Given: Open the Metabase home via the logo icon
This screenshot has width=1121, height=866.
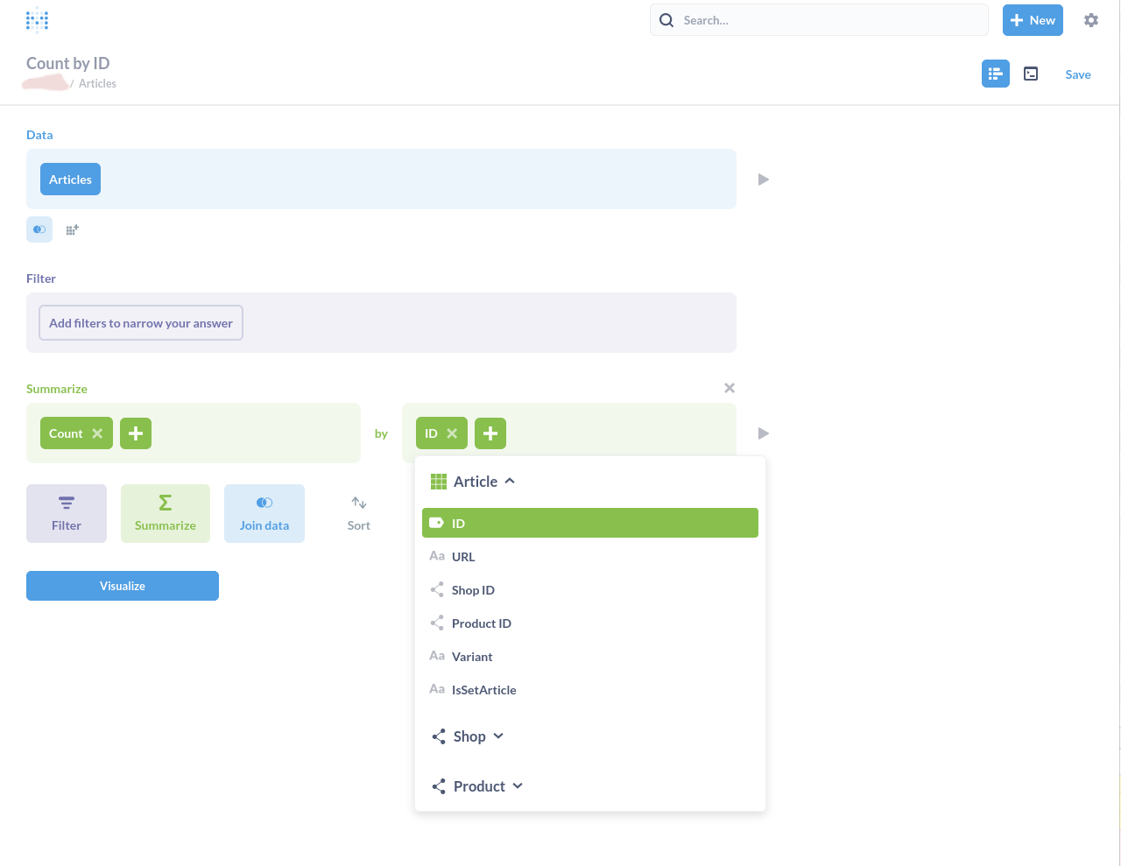Looking at the screenshot, I should coord(37,19).
